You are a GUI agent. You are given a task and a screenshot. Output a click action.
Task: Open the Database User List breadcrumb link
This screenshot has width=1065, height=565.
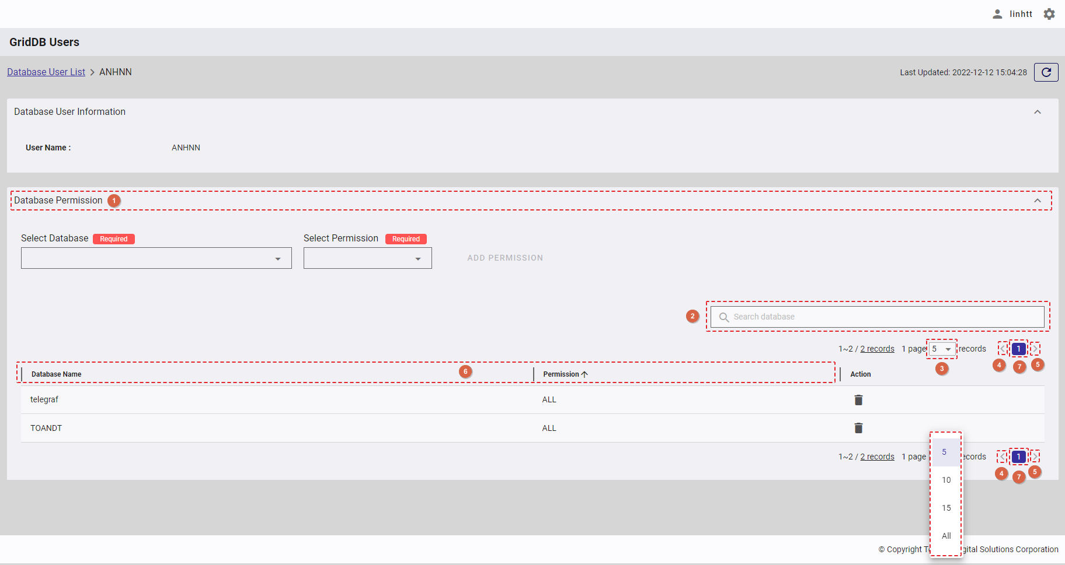(x=46, y=72)
